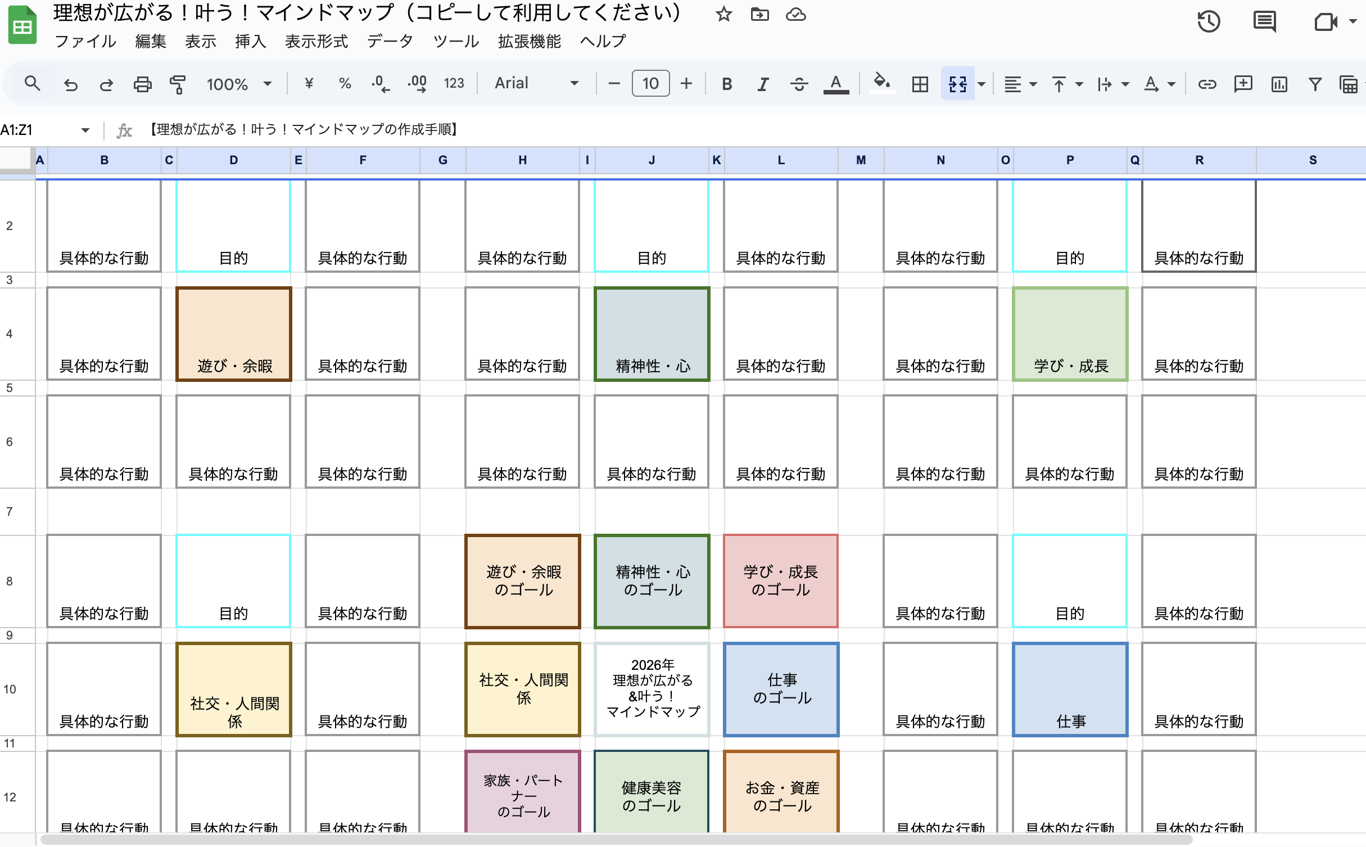
Task: Open the 拡張機能 menu
Action: 529,41
